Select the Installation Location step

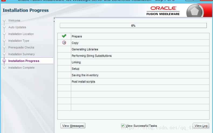(x=21, y=34)
